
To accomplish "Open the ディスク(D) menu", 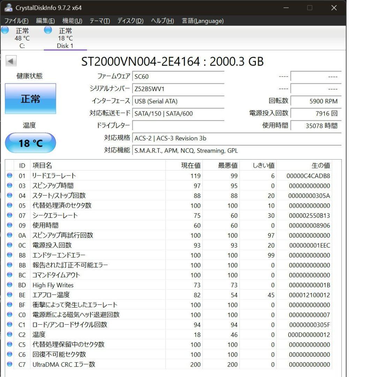I will click(x=130, y=21).
